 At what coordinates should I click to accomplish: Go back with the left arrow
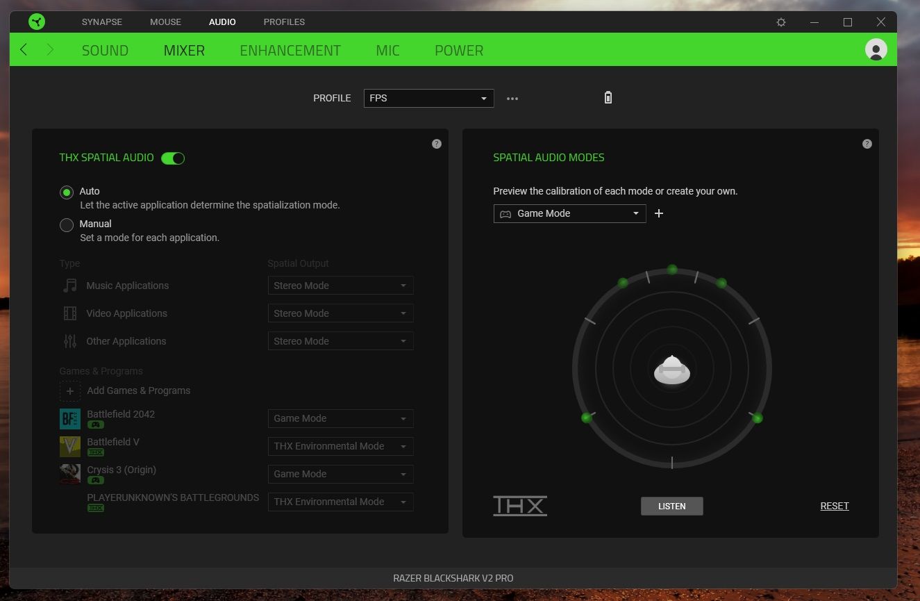[24, 49]
